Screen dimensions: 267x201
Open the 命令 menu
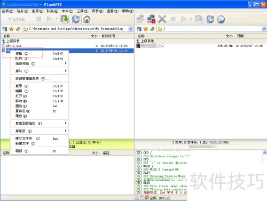(x=67, y=11)
